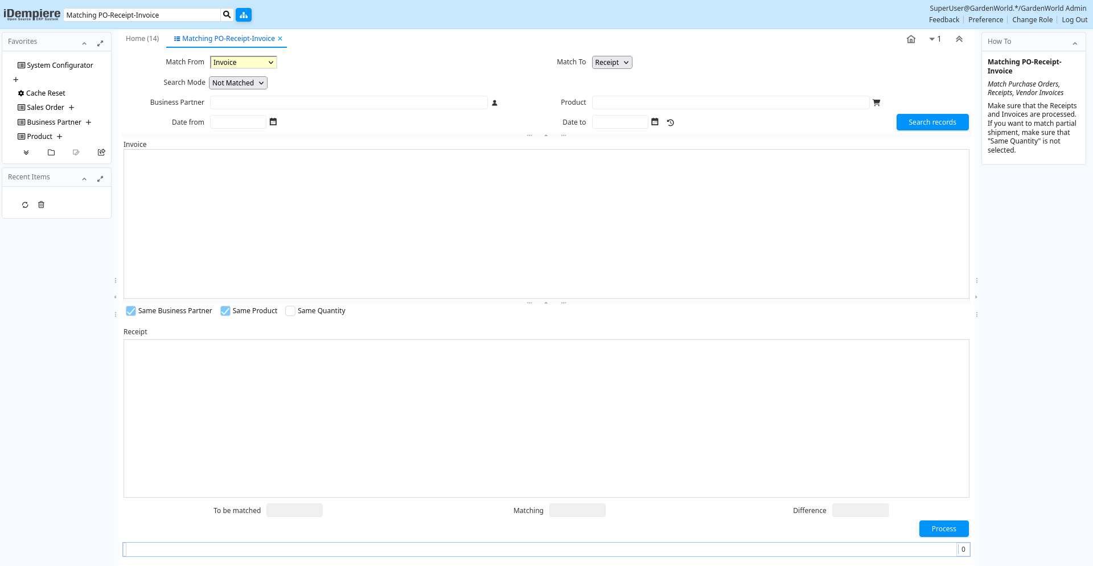Open the Search Mode dropdown
1093x566 pixels.
(238, 83)
